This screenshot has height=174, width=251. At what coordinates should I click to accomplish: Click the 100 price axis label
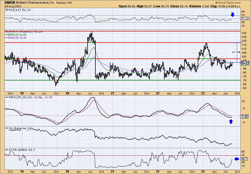244,57
